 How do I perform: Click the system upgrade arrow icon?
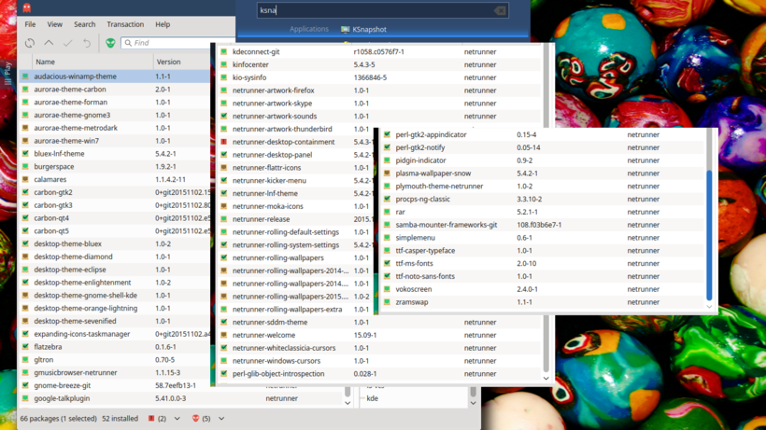coord(49,43)
